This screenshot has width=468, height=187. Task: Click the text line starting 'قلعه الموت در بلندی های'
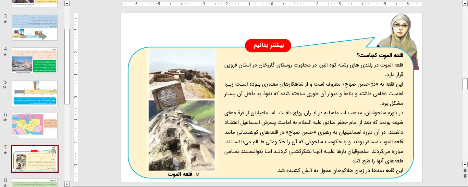coord(314,65)
